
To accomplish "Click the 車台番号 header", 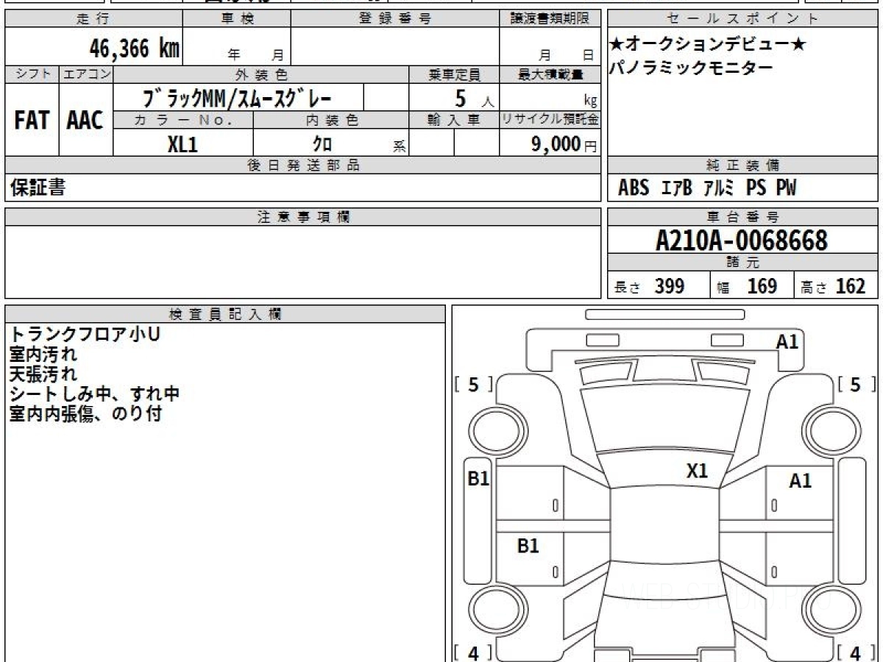I will (x=742, y=217).
